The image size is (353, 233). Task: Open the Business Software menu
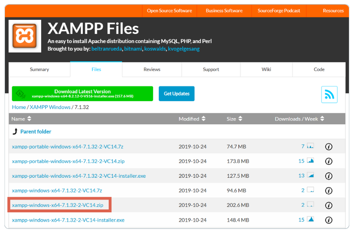pos(224,11)
